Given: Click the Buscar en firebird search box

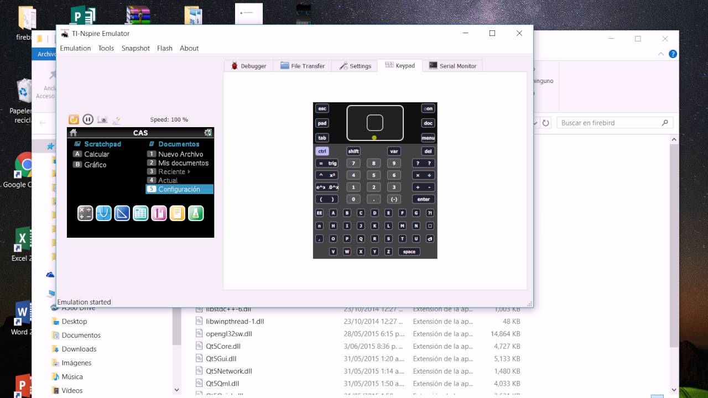Looking at the screenshot, I should [x=615, y=123].
